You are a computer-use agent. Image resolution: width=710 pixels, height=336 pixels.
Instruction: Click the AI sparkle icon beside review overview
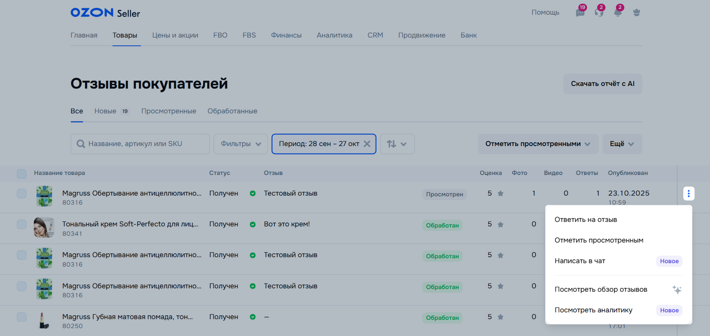677,289
